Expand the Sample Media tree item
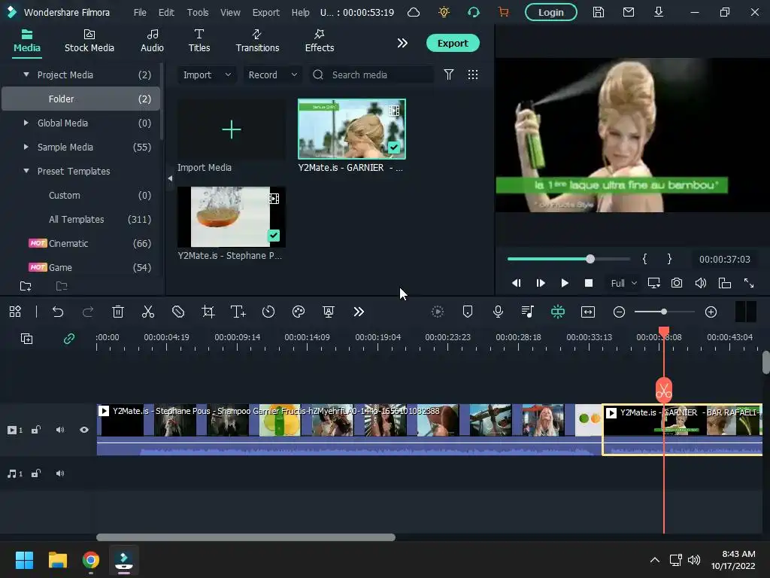Image resolution: width=770 pixels, height=578 pixels. point(26,147)
